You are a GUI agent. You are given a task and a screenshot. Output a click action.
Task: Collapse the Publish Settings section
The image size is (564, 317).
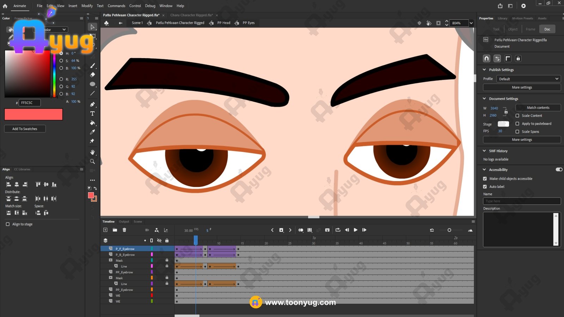pos(484,70)
